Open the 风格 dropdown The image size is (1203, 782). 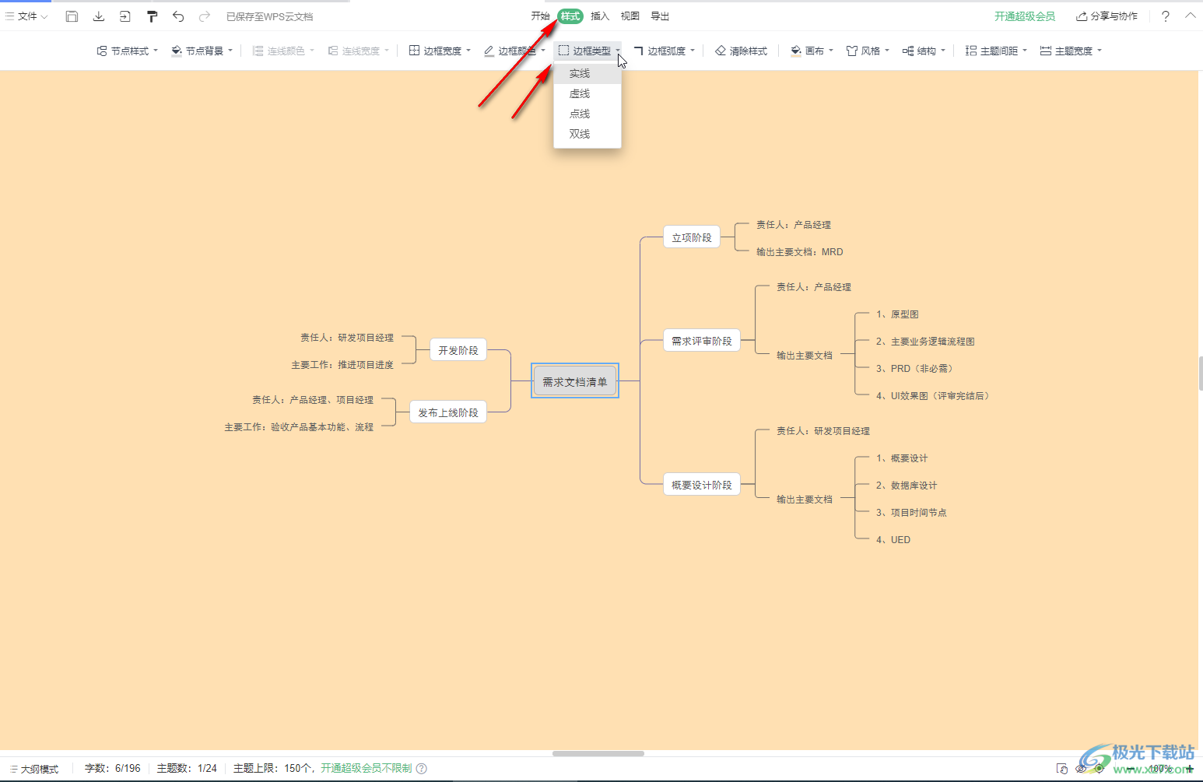coord(868,51)
